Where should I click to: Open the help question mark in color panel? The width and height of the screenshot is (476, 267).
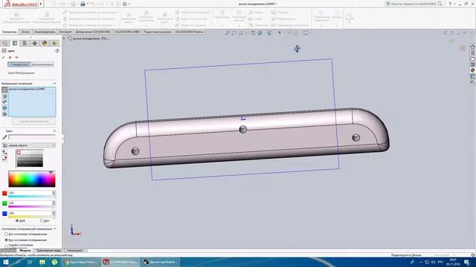(x=57, y=51)
